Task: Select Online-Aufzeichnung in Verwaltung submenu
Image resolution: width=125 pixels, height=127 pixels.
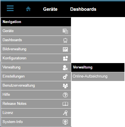Action: pyautogui.click(x=98, y=76)
